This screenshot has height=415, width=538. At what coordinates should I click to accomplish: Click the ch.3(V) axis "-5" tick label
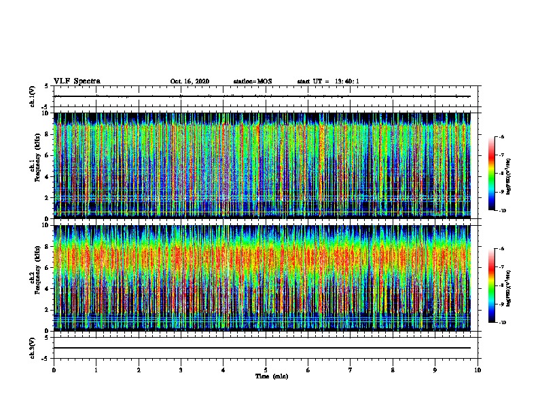(x=45, y=359)
